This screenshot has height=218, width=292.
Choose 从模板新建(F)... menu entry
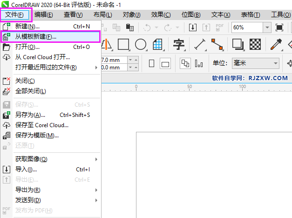[x=51, y=37]
